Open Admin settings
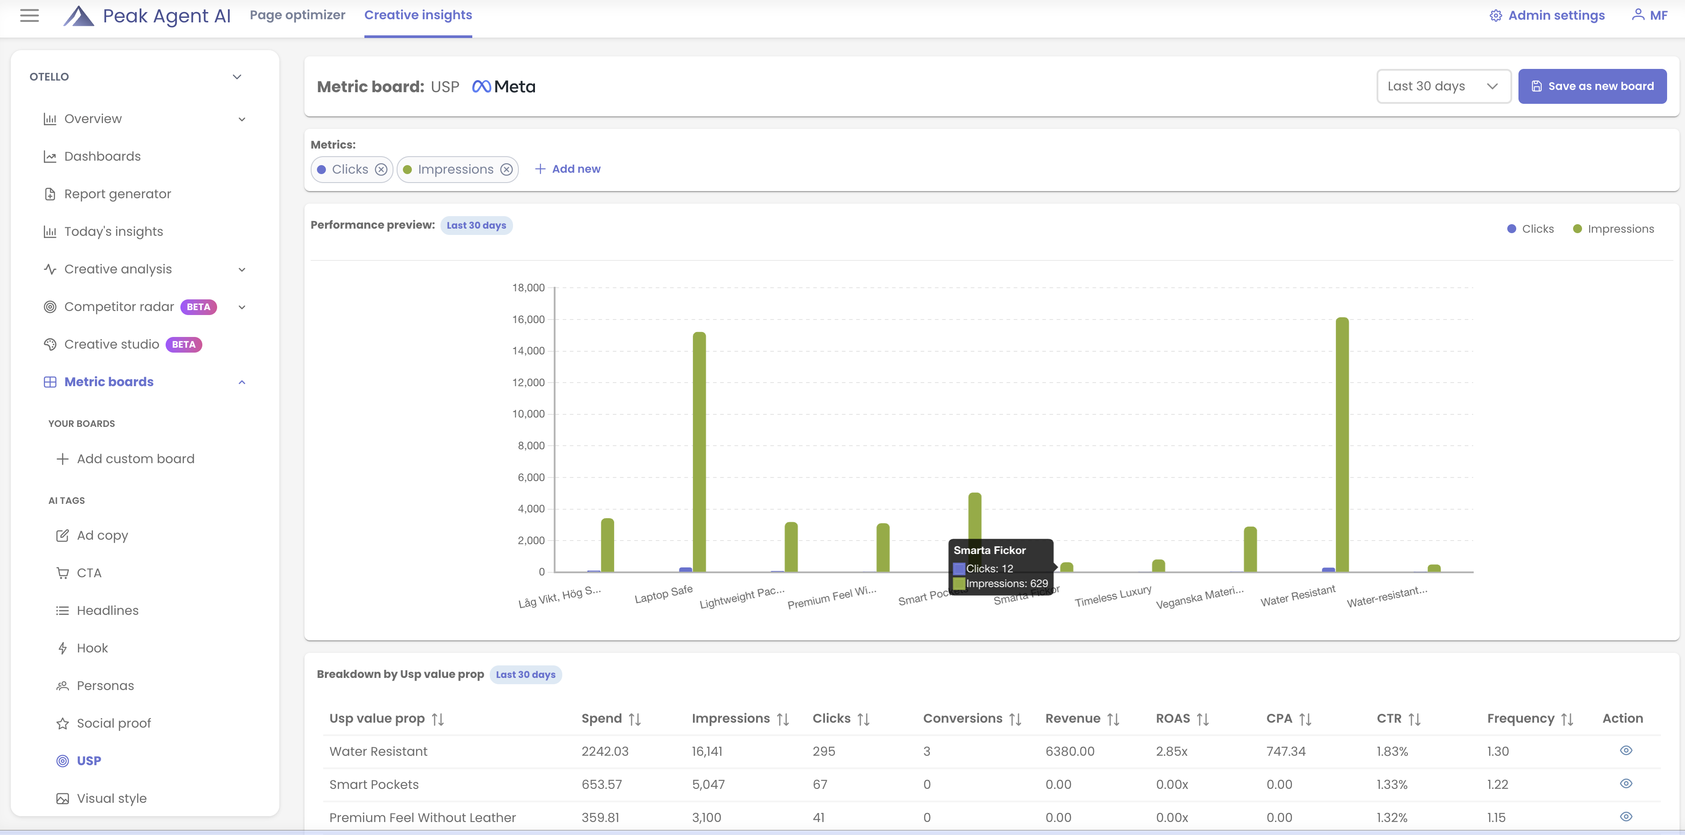The image size is (1685, 835). [x=1546, y=15]
